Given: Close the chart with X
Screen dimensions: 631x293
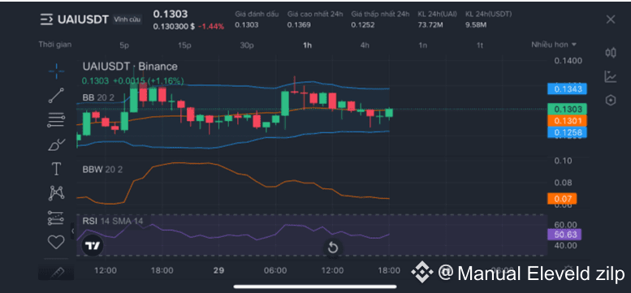Looking at the screenshot, I should [611, 19].
